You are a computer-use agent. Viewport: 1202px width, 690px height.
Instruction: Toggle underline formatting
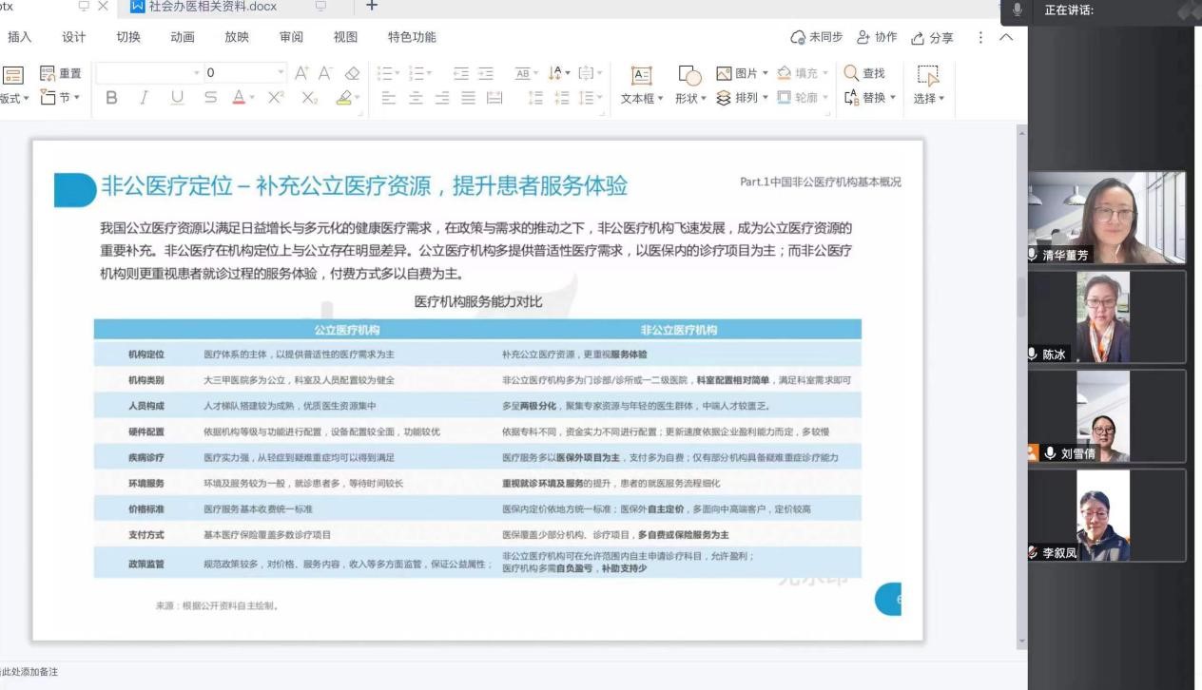[x=177, y=98]
